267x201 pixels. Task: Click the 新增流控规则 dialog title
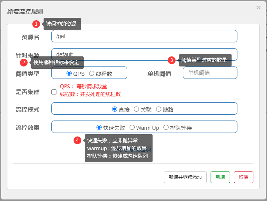[x=25, y=12]
